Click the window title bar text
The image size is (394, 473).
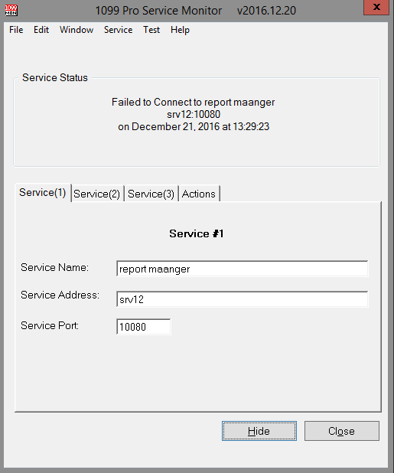coord(196,11)
